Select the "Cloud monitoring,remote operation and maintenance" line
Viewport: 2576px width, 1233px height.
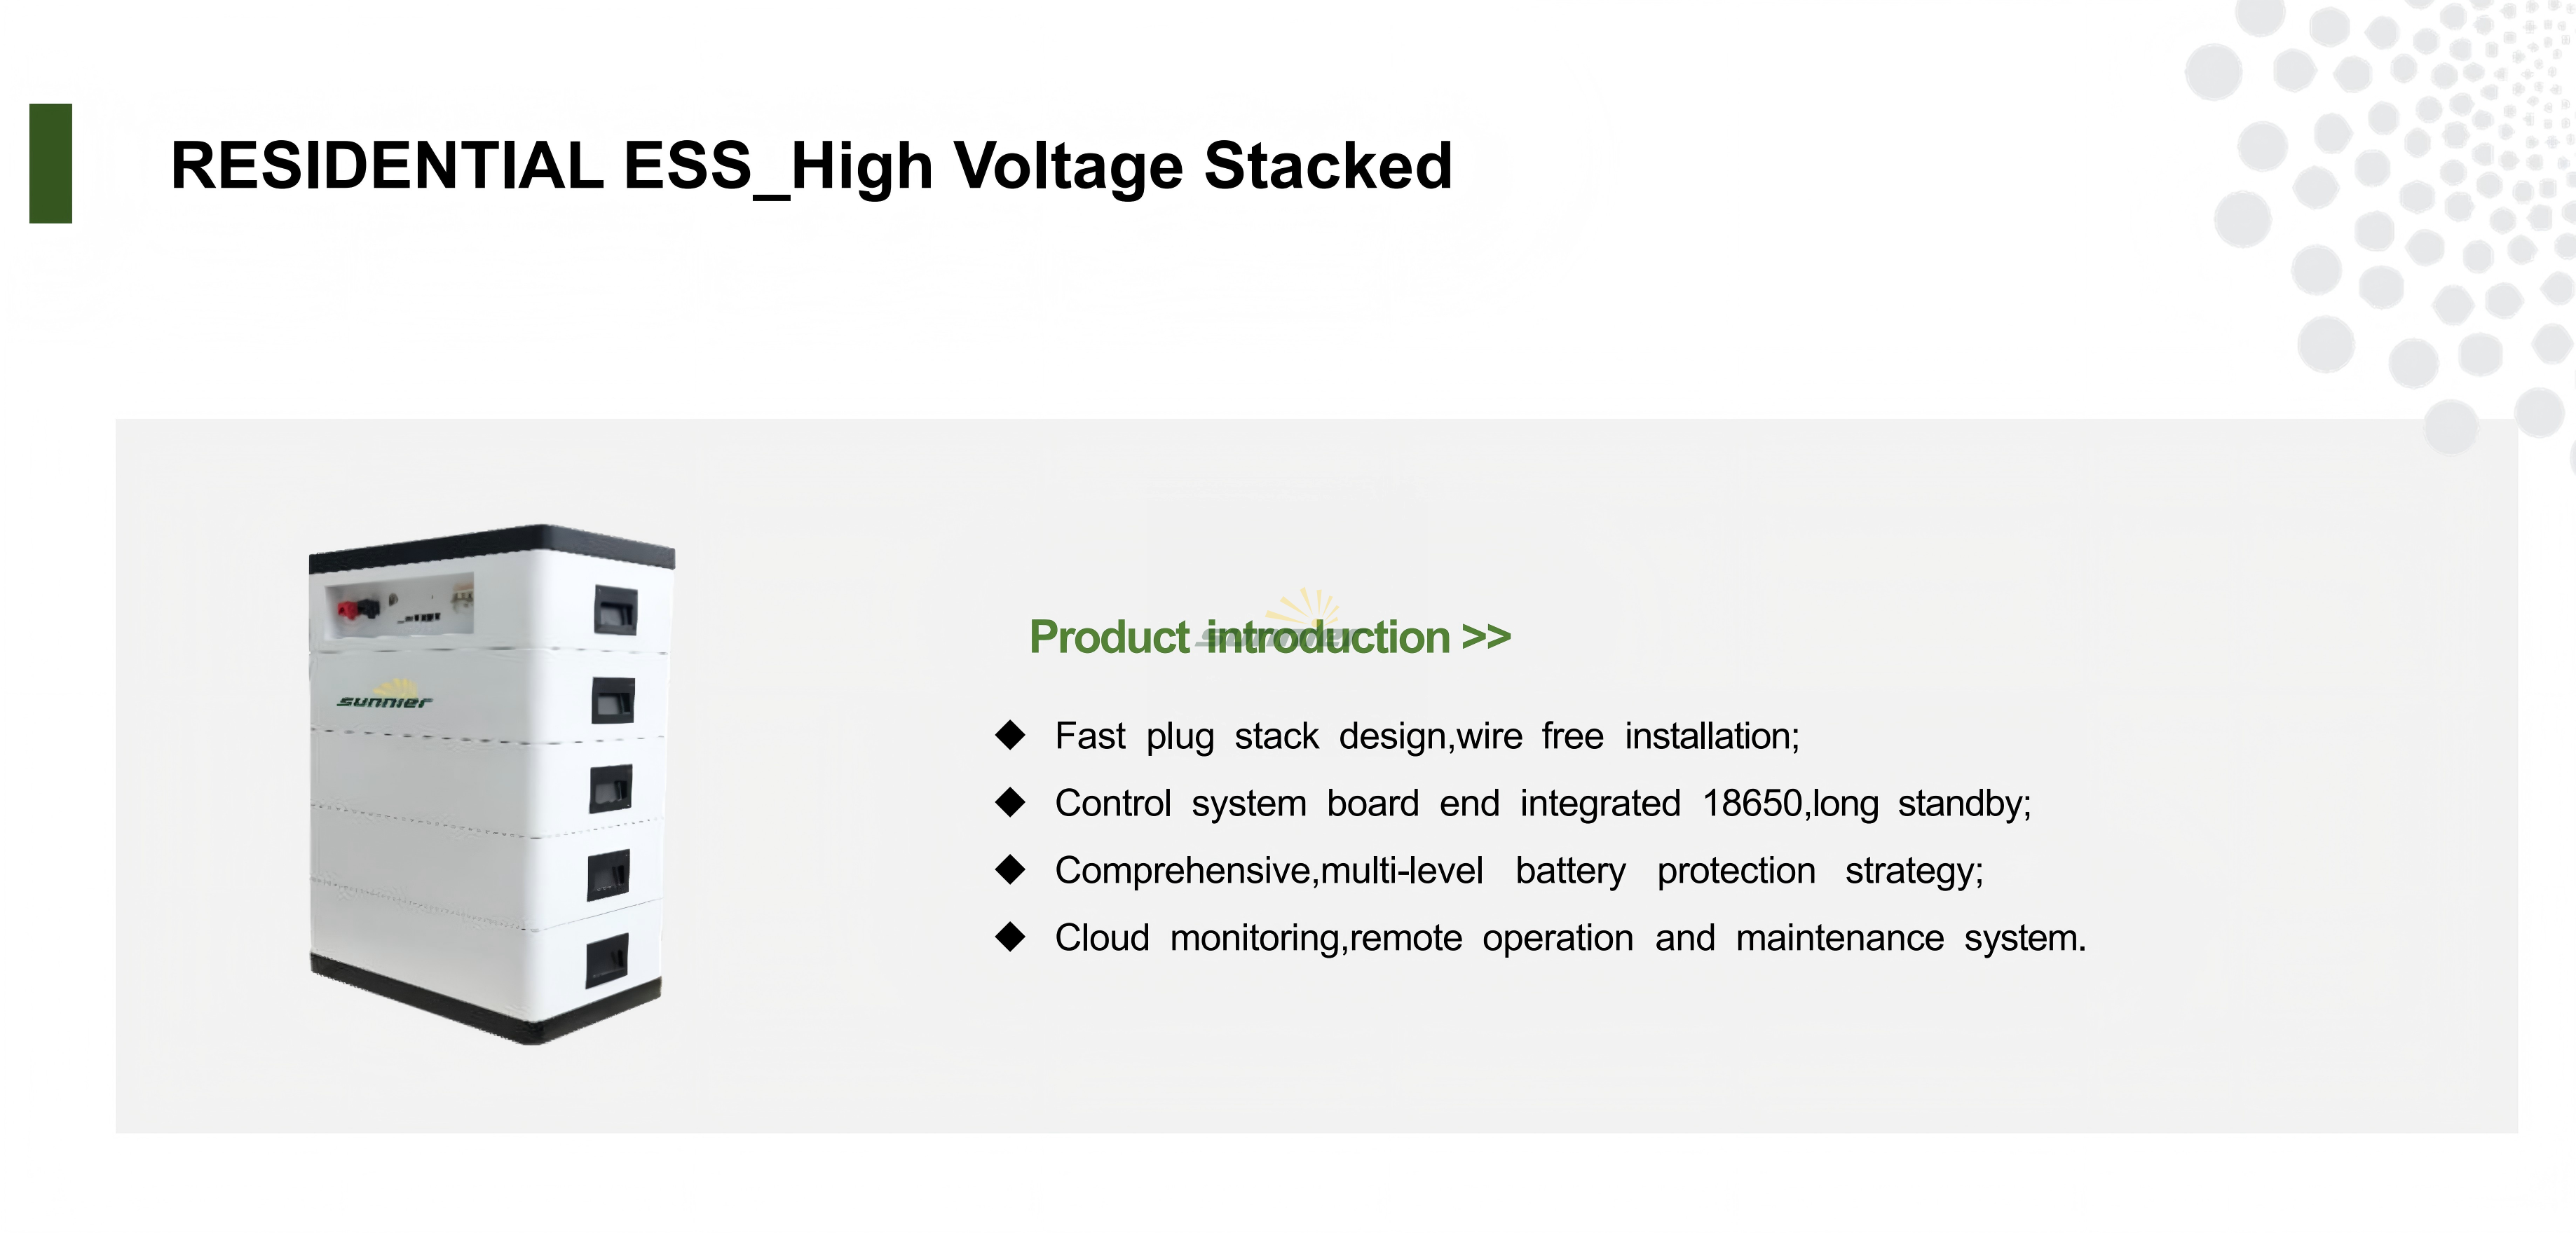1570,938
